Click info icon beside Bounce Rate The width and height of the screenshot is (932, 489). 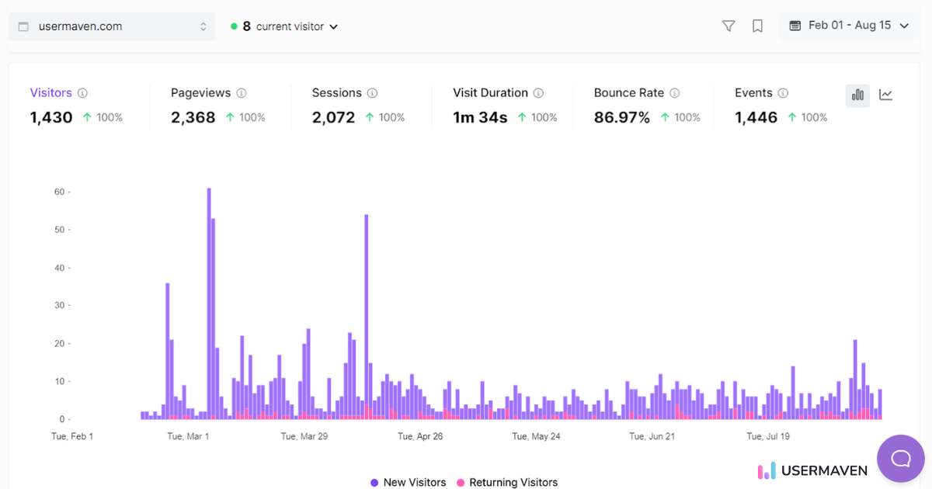(675, 93)
